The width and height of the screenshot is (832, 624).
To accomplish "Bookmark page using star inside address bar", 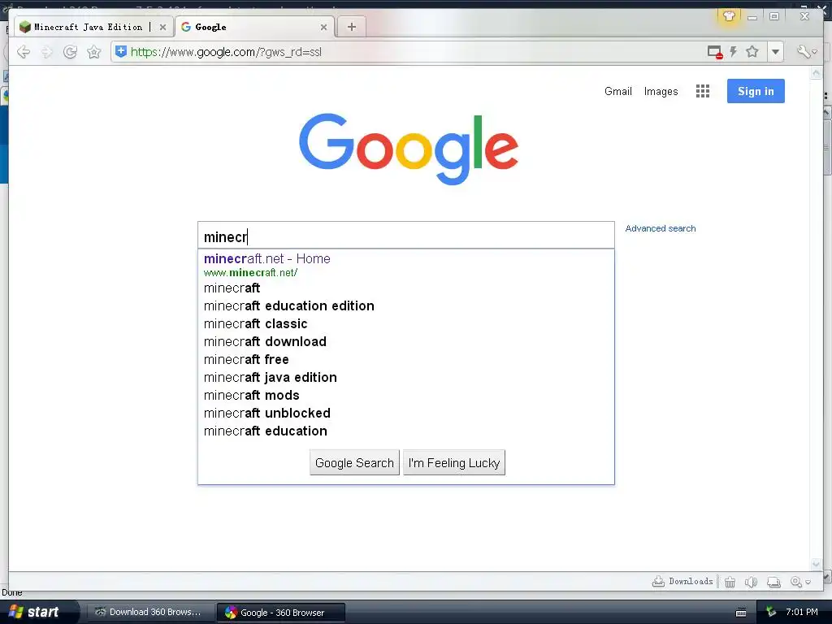I will click(x=752, y=51).
